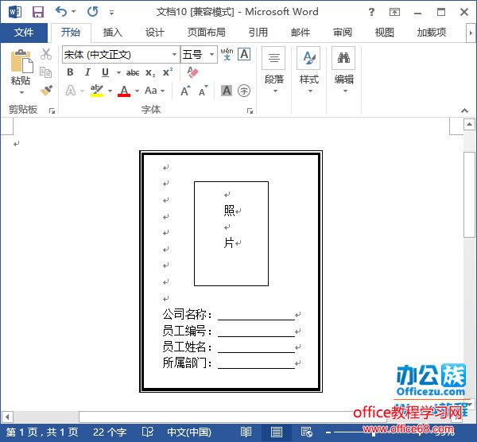Click the Redo/Repeat icon
Screen dimensions: 477x442
pos(92,12)
